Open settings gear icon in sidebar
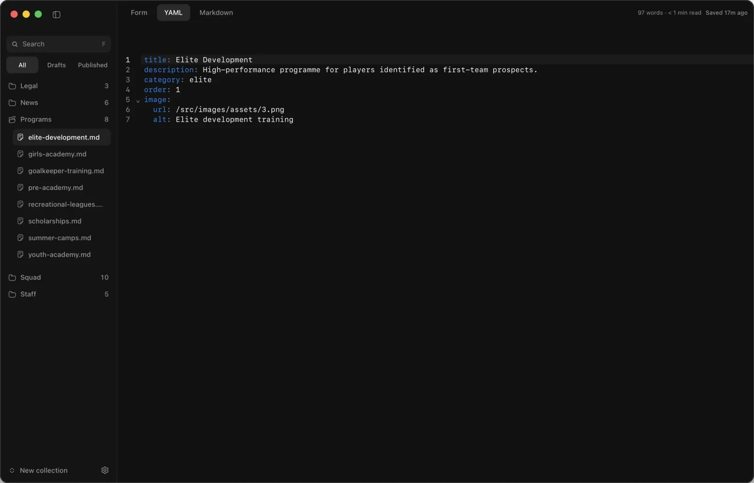Screen dimensions: 754x483 point(105,470)
